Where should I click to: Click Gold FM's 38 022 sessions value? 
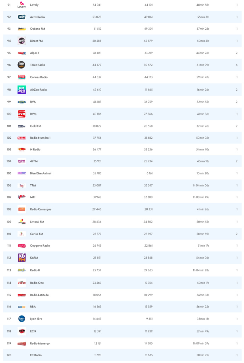(x=97, y=126)
